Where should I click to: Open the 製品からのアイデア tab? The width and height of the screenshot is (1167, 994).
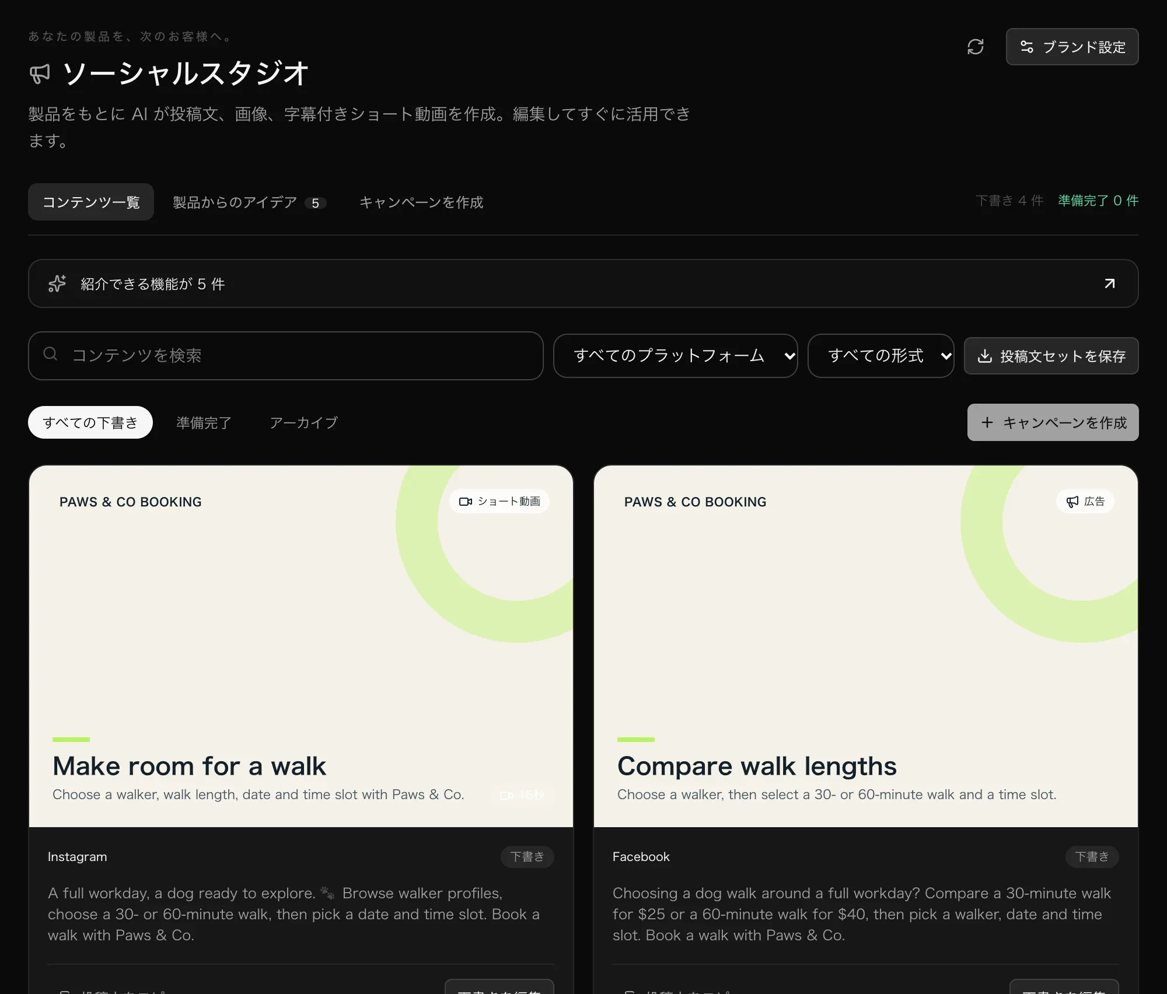tap(249, 202)
